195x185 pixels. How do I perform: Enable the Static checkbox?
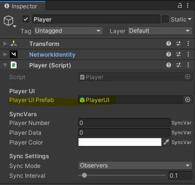[x=165, y=19]
